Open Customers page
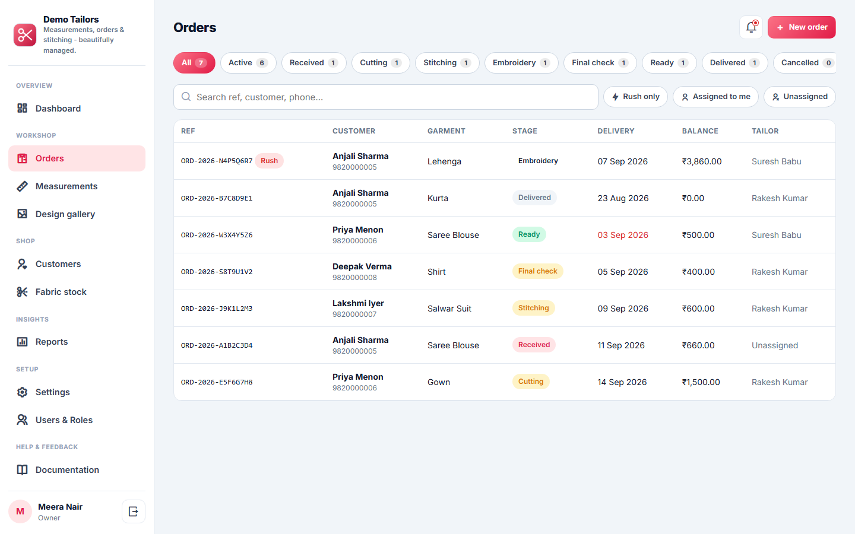Viewport: 855px width, 534px height. [x=77, y=264]
